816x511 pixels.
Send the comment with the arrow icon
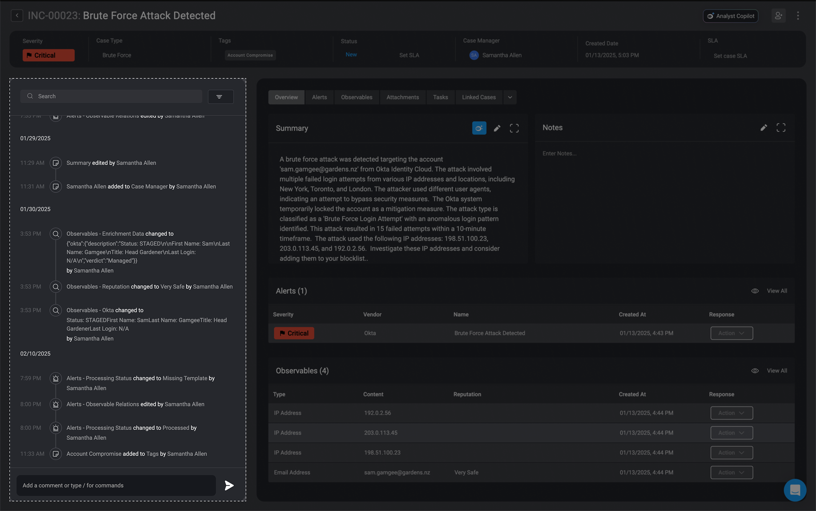point(229,485)
